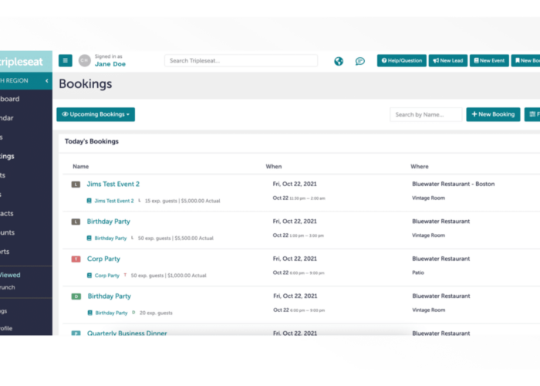Collapse the region selector chevron
Viewport: 540px width, 386px height.
(x=47, y=80)
